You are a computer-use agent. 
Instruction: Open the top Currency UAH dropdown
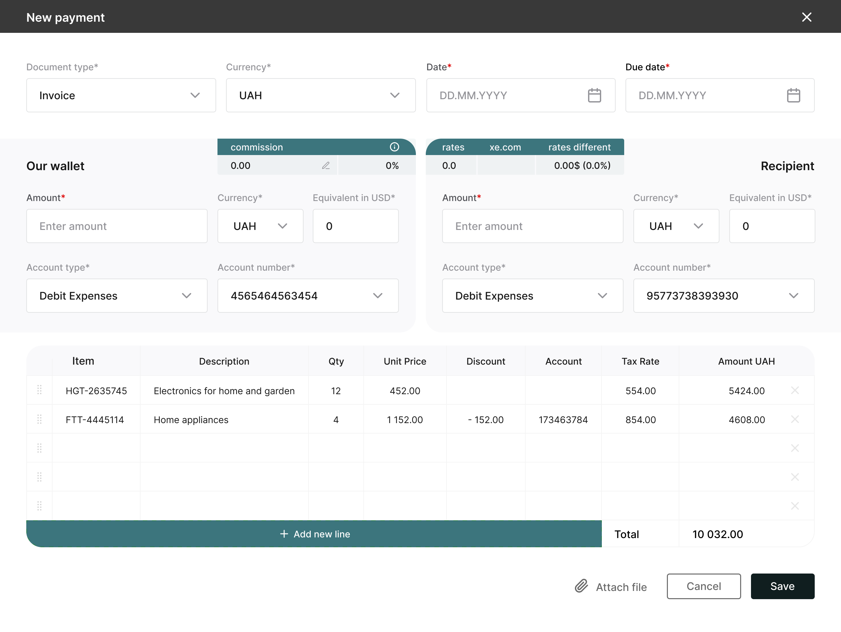(321, 95)
